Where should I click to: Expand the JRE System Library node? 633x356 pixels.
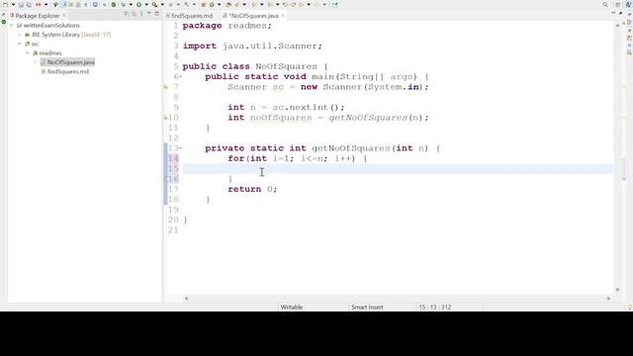[x=20, y=35]
